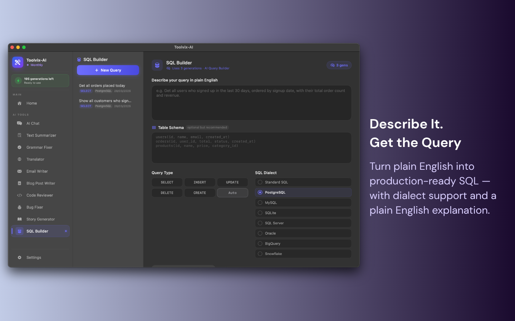Go to Text Summarizer
Viewport: 515px width, 321px height.
[40, 136]
